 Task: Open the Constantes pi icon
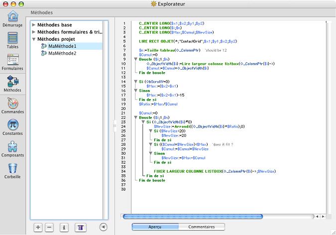[12, 126]
